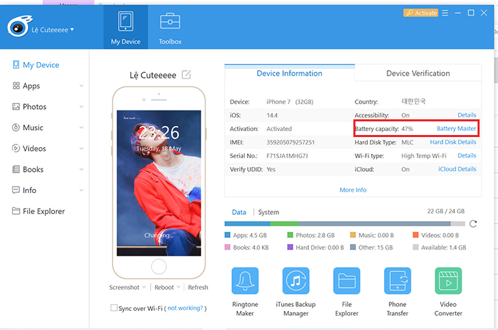Click the iOS version 14.4 value
The image size is (498, 330).
click(272, 115)
